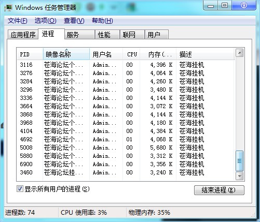
Task: Select the 进程 tab
Action: (51, 34)
